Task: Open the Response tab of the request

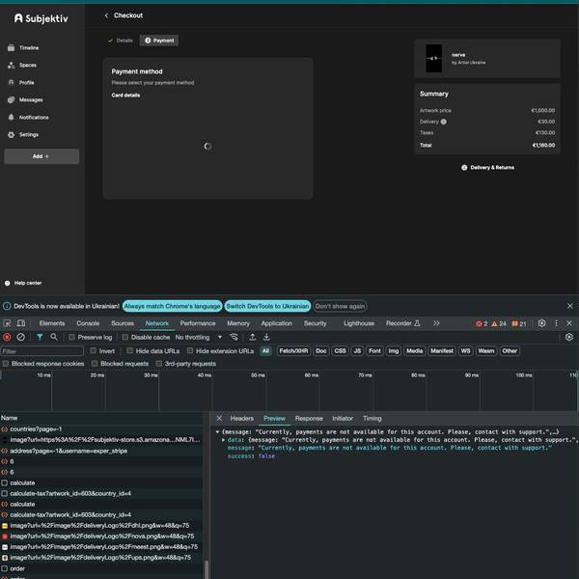Action: coord(309,419)
